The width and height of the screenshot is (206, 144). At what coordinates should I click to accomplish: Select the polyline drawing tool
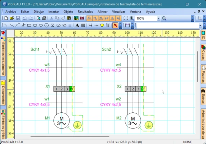12,25
